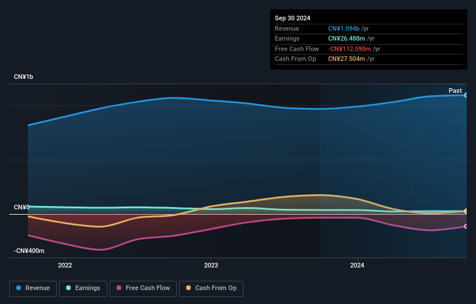Screen dimensions: 476x304
Task: Click the CN¥26.488m earnings value
Action: point(346,38)
